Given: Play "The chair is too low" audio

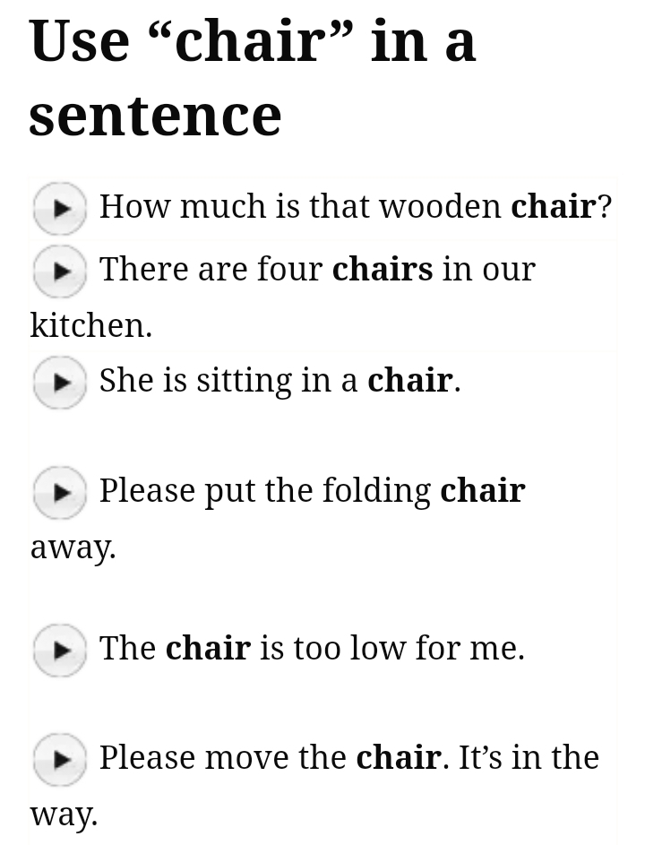Looking at the screenshot, I should coord(59,650).
